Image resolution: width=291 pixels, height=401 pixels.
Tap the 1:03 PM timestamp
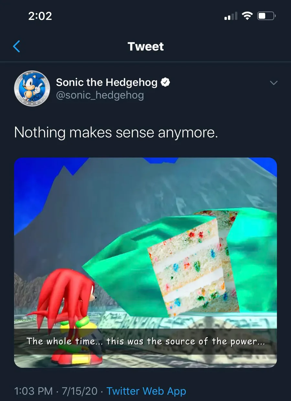pyautogui.click(x=33, y=391)
